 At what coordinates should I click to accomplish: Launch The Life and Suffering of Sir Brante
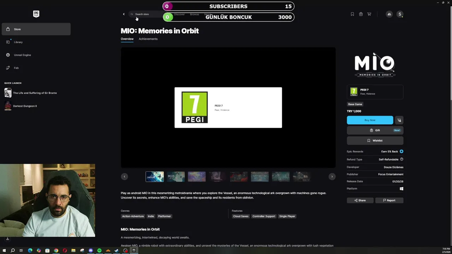(x=31, y=93)
